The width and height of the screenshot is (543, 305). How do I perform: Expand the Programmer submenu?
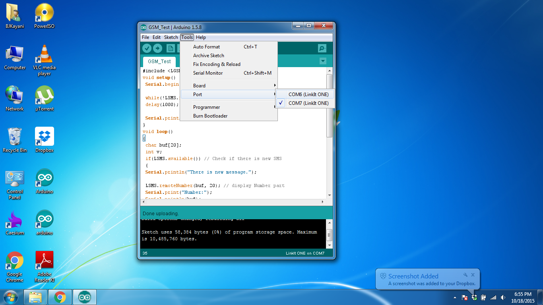229,107
